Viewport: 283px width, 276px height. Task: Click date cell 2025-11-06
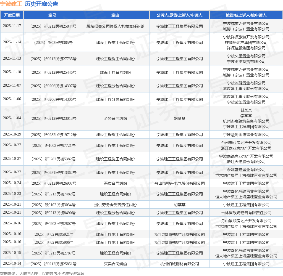(x=12, y=99)
